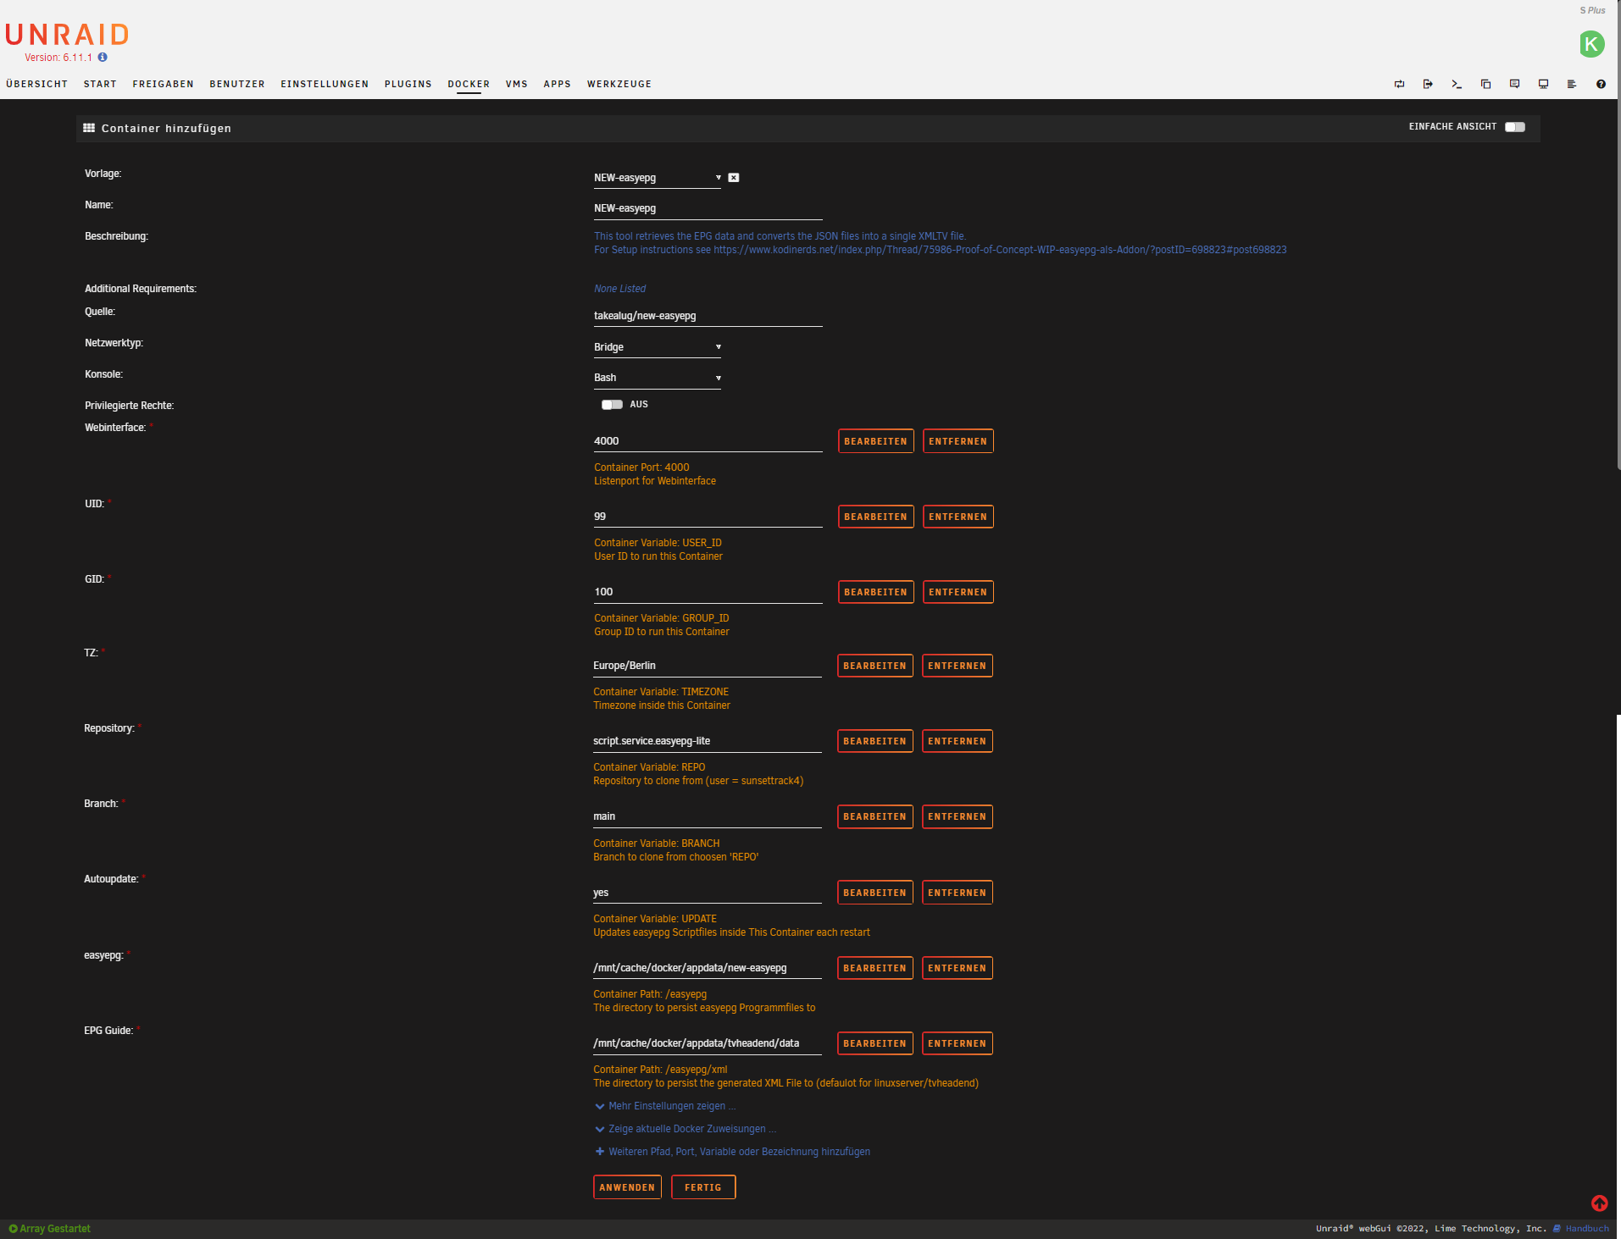Viewport: 1621px width, 1239px height.
Task: Click the Name input field
Action: (x=708, y=208)
